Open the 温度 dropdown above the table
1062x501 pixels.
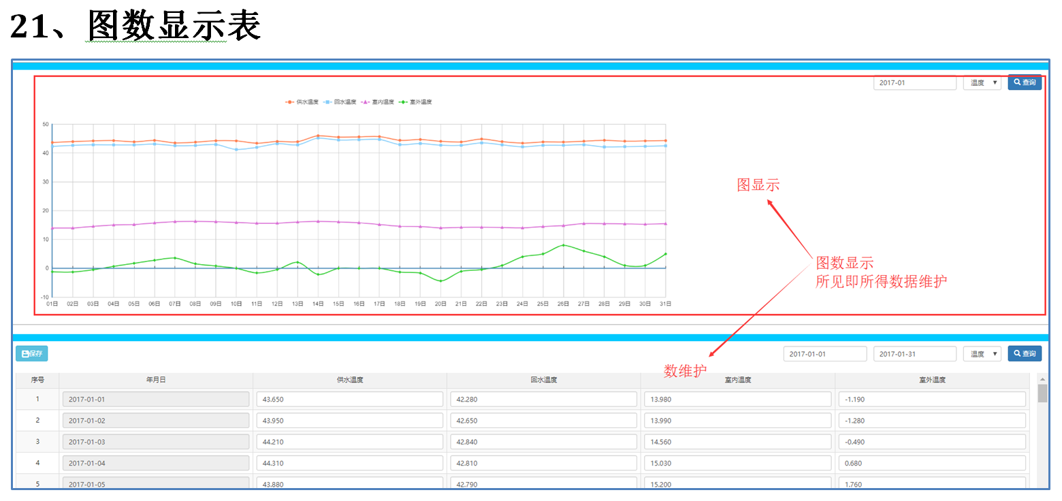pyautogui.click(x=982, y=354)
